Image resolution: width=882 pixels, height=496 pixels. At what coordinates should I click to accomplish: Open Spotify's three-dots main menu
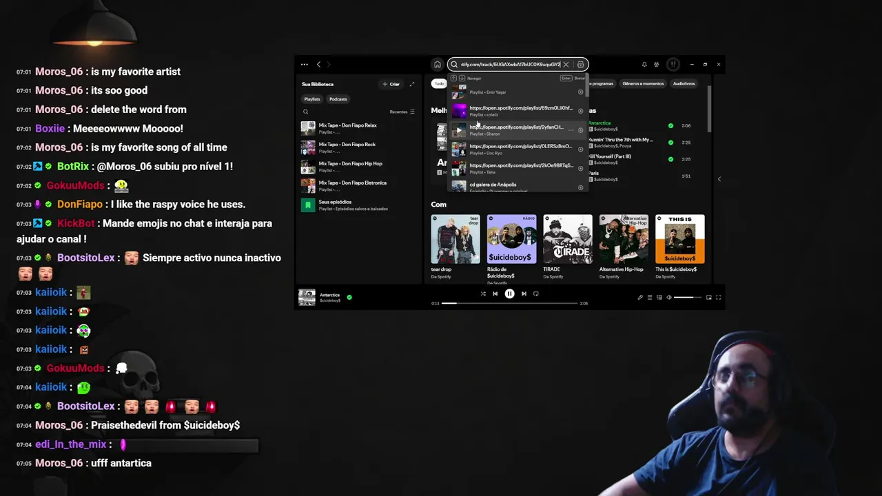point(304,64)
